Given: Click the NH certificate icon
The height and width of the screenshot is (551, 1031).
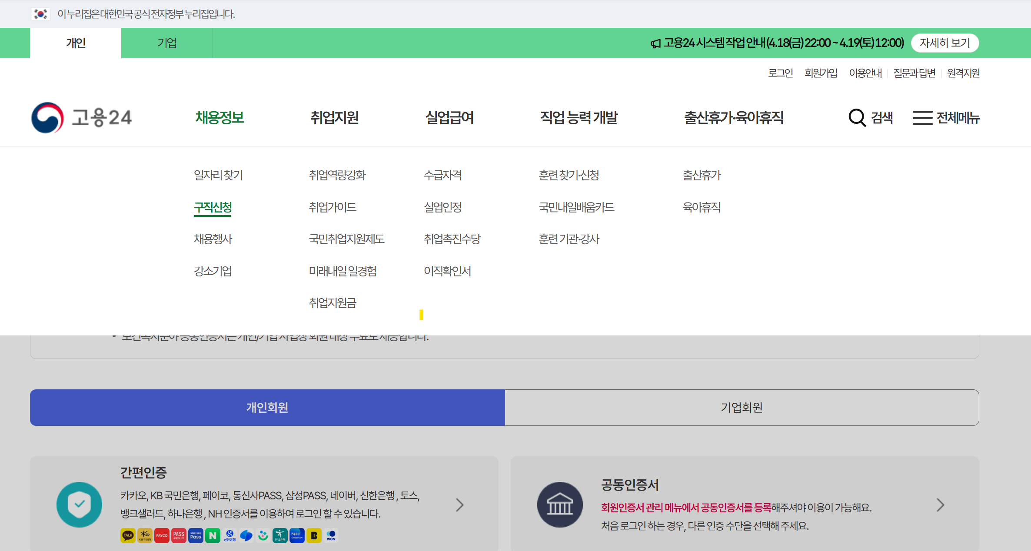Looking at the screenshot, I should point(297,535).
